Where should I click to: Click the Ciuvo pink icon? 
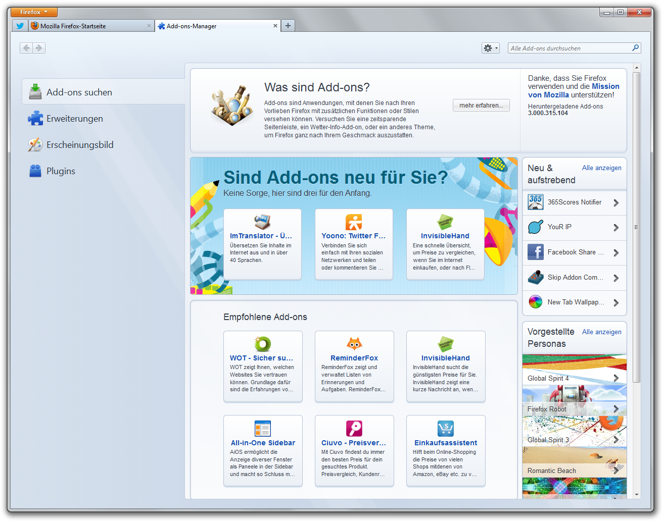(x=354, y=429)
